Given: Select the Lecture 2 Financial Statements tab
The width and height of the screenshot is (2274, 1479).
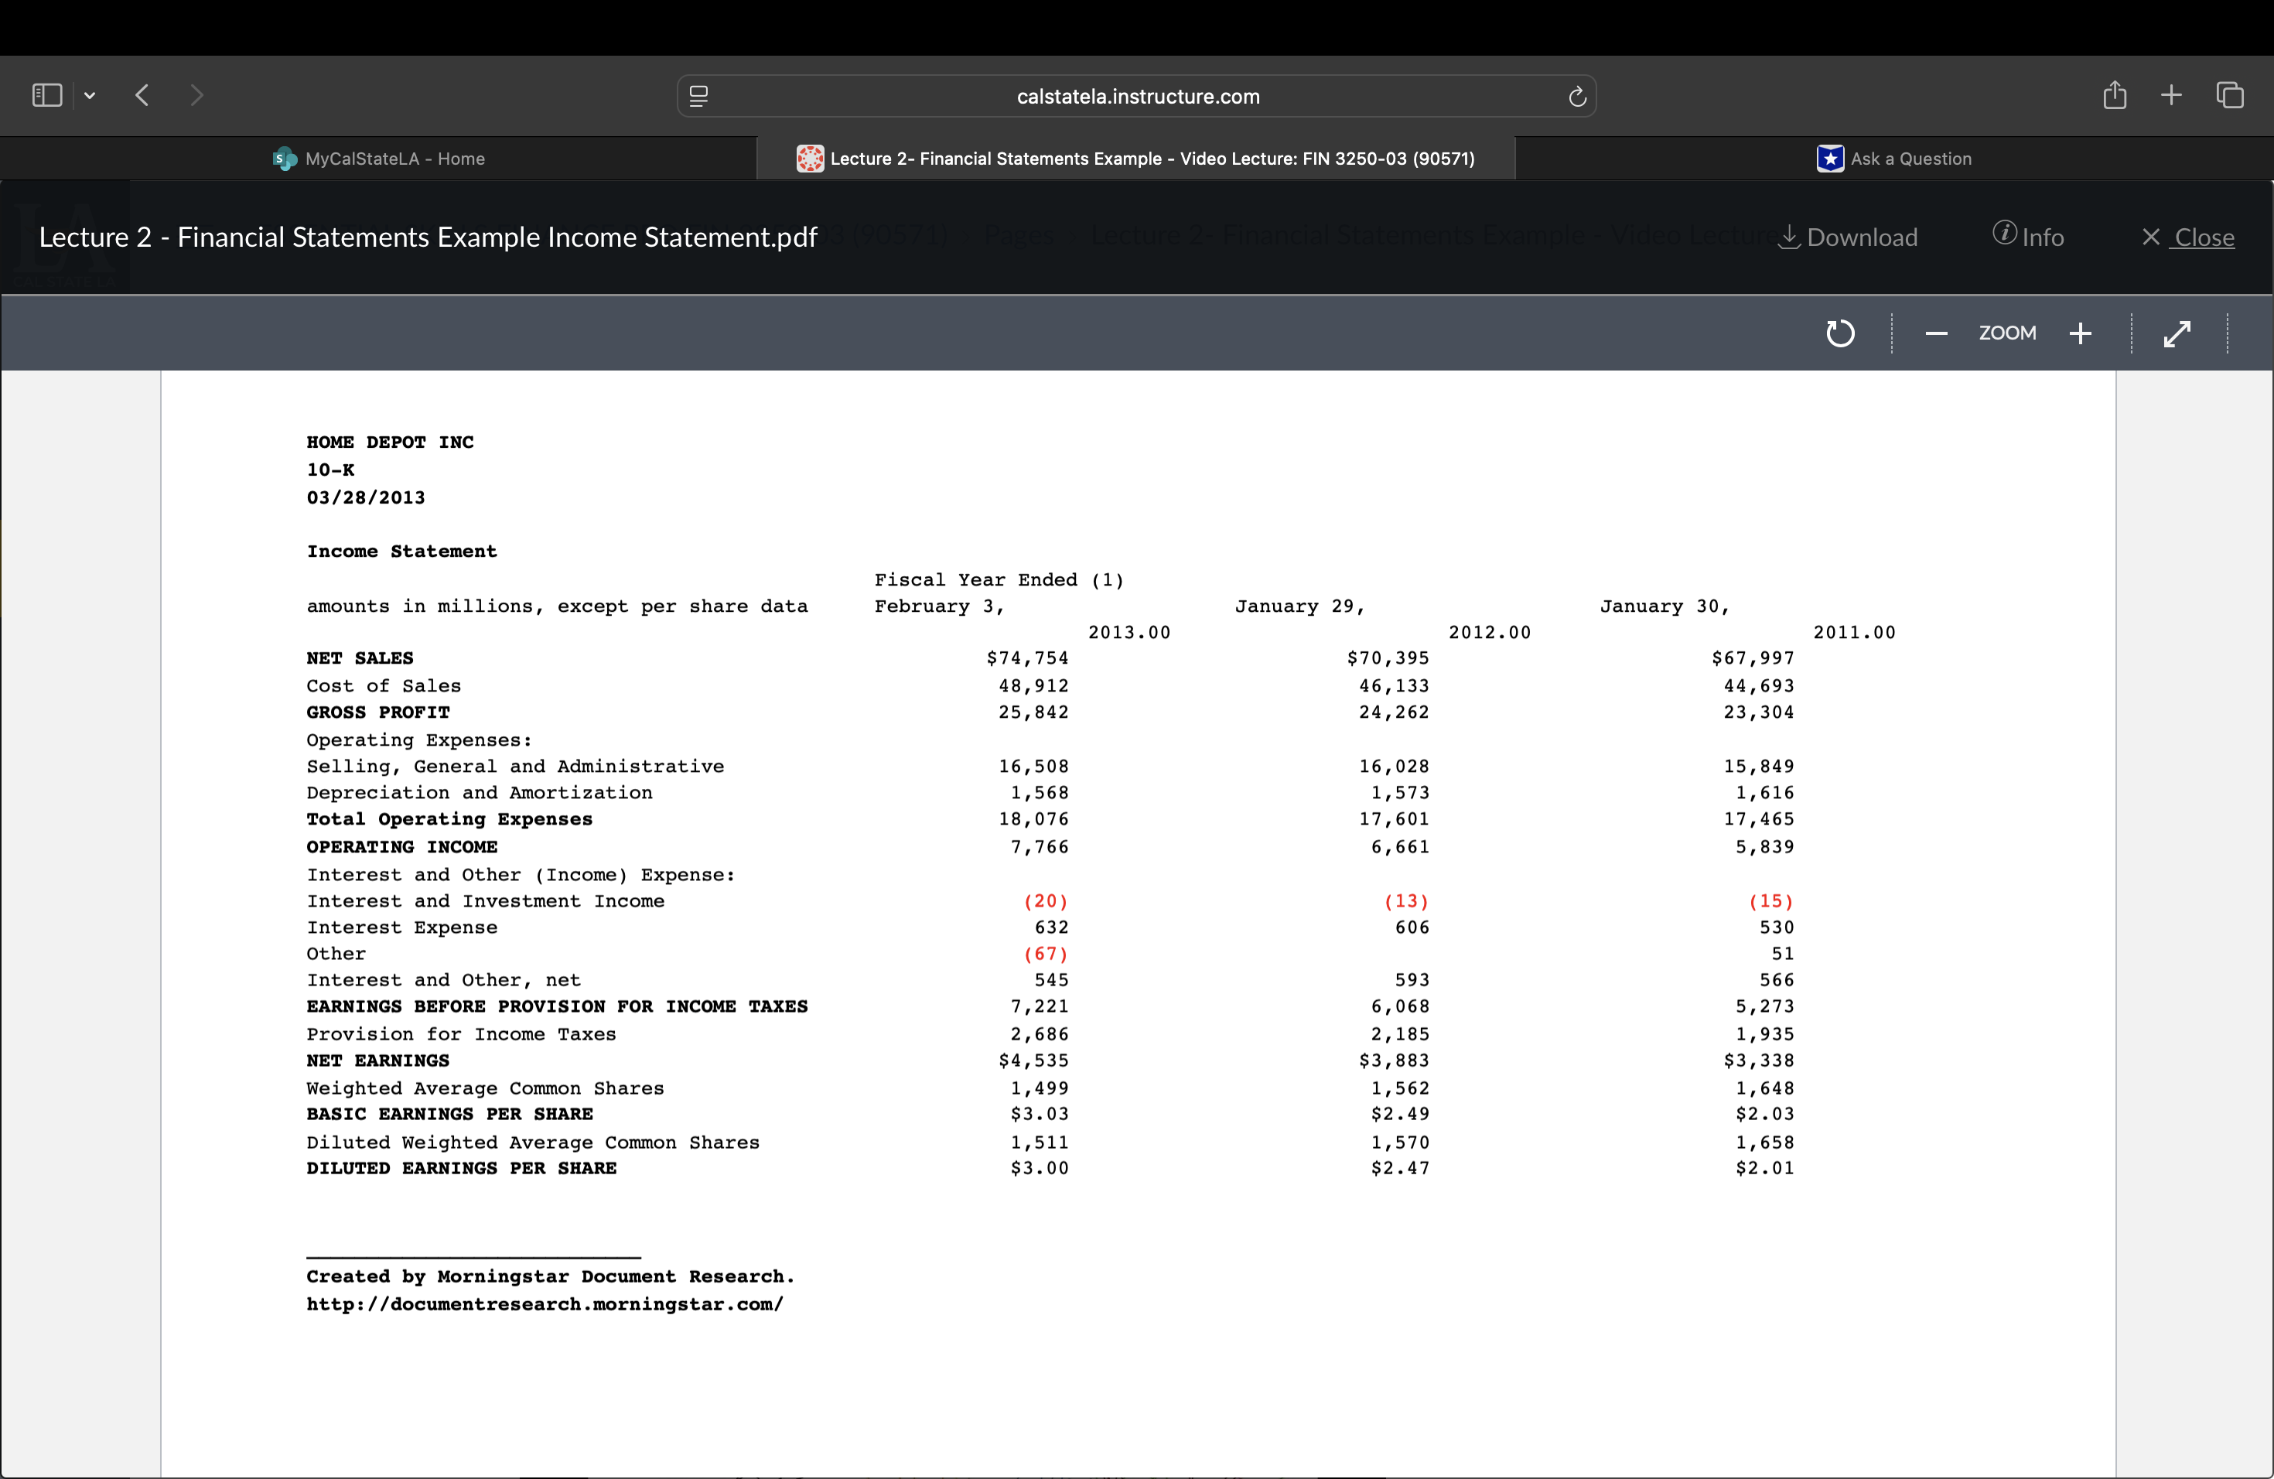Looking at the screenshot, I should point(1136,159).
